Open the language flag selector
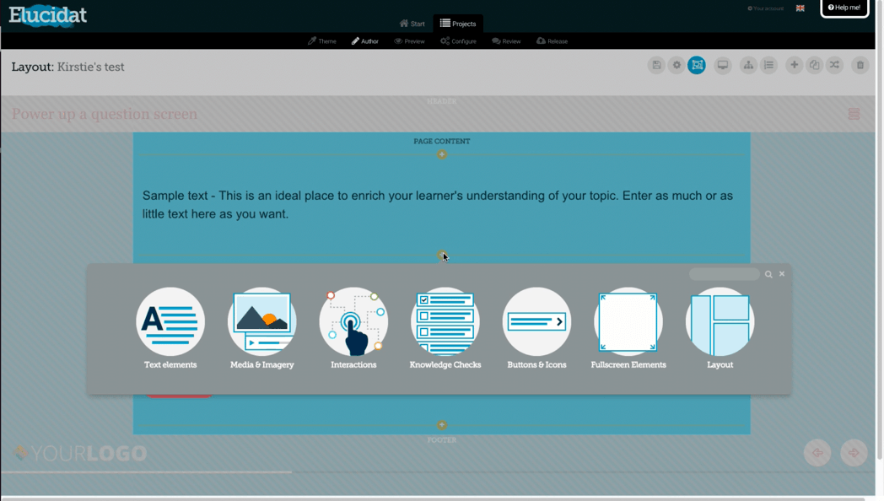884x501 pixels. tap(800, 8)
